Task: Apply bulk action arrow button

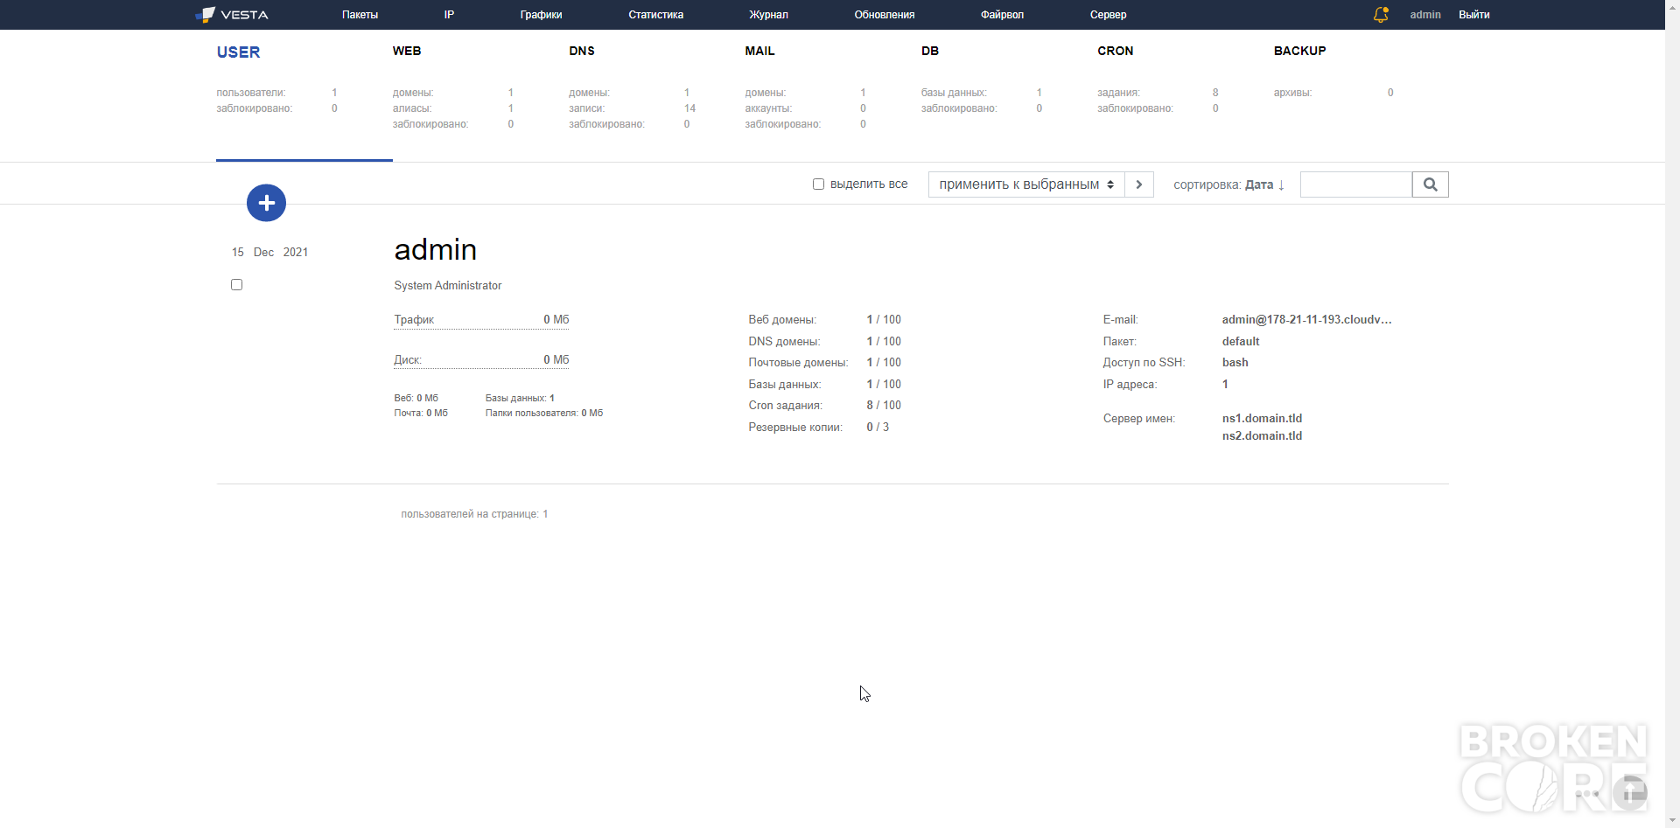Action: pos(1139,184)
